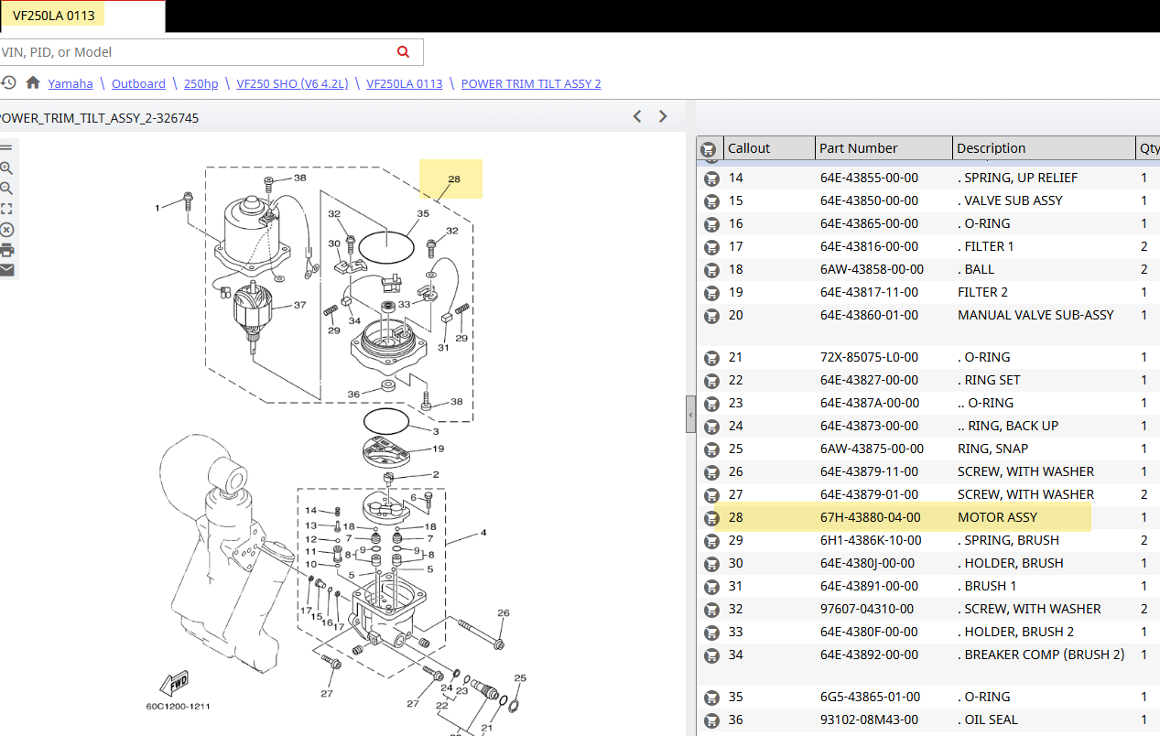Click the VIN, PID, or Model field
The width and height of the screenshot is (1160, 736).
point(198,52)
